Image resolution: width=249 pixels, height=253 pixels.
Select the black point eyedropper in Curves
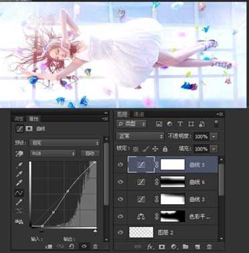click(19, 165)
